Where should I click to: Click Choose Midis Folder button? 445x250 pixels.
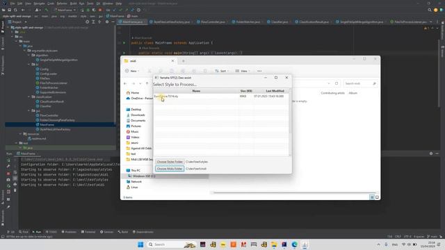[x=170, y=169]
